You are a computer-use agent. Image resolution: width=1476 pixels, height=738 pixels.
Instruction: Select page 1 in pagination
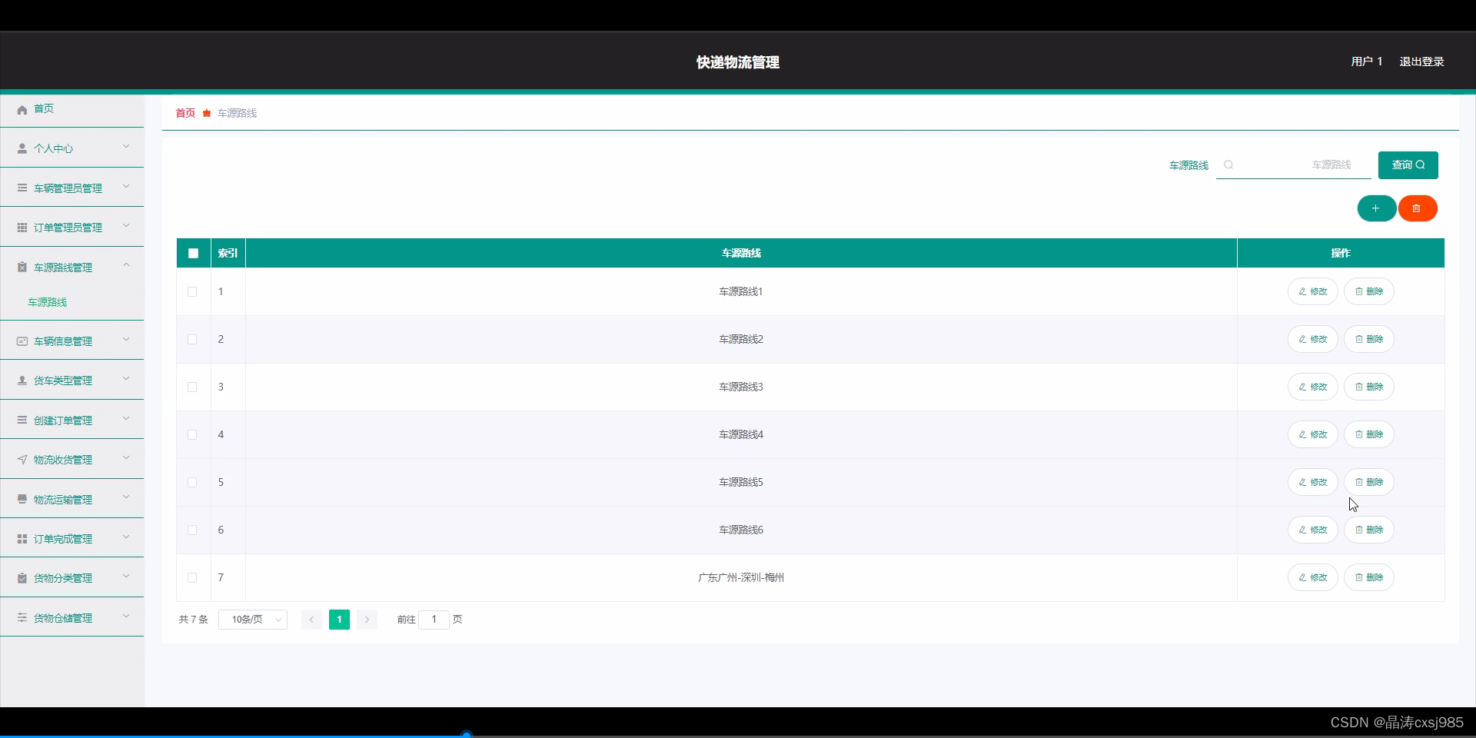tap(339, 620)
